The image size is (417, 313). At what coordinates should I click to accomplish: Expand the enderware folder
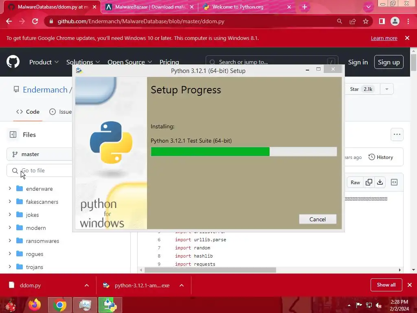[x=10, y=188]
